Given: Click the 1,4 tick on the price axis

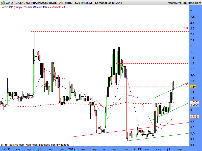Looking at the screenshot, I should [x=192, y=81].
